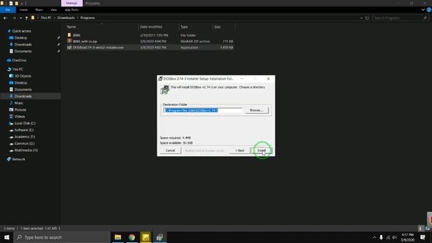Click the taskbar search box

tap(62, 237)
